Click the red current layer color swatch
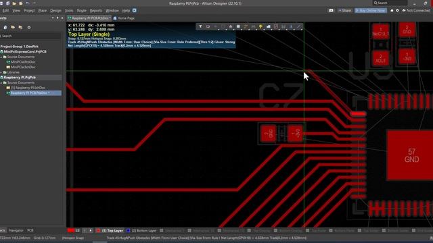433x243 pixels. (x=71, y=231)
